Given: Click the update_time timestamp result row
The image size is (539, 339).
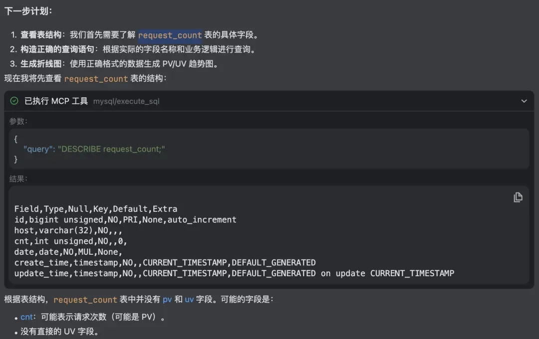Looking at the screenshot, I should (x=234, y=273).
